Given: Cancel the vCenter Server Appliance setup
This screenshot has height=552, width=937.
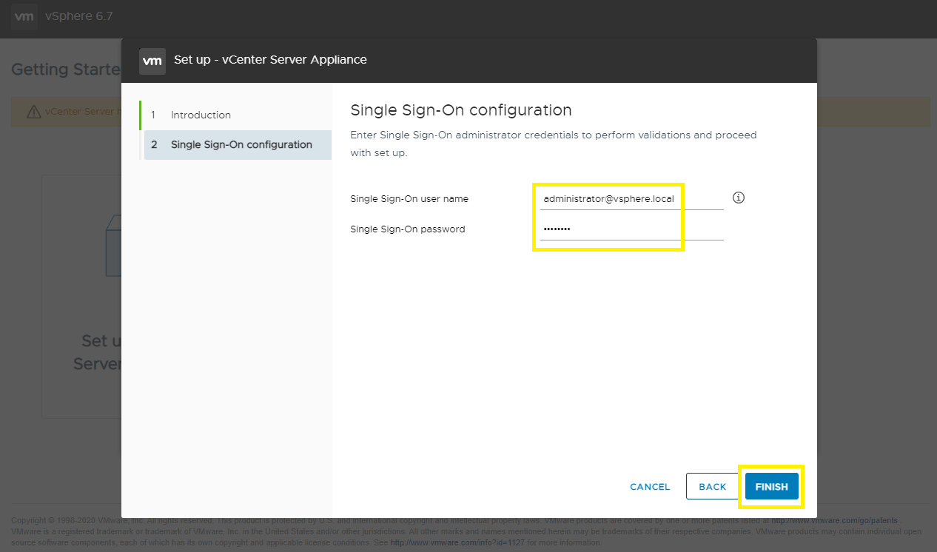Looking at the screenshot, I should point(649,486).
